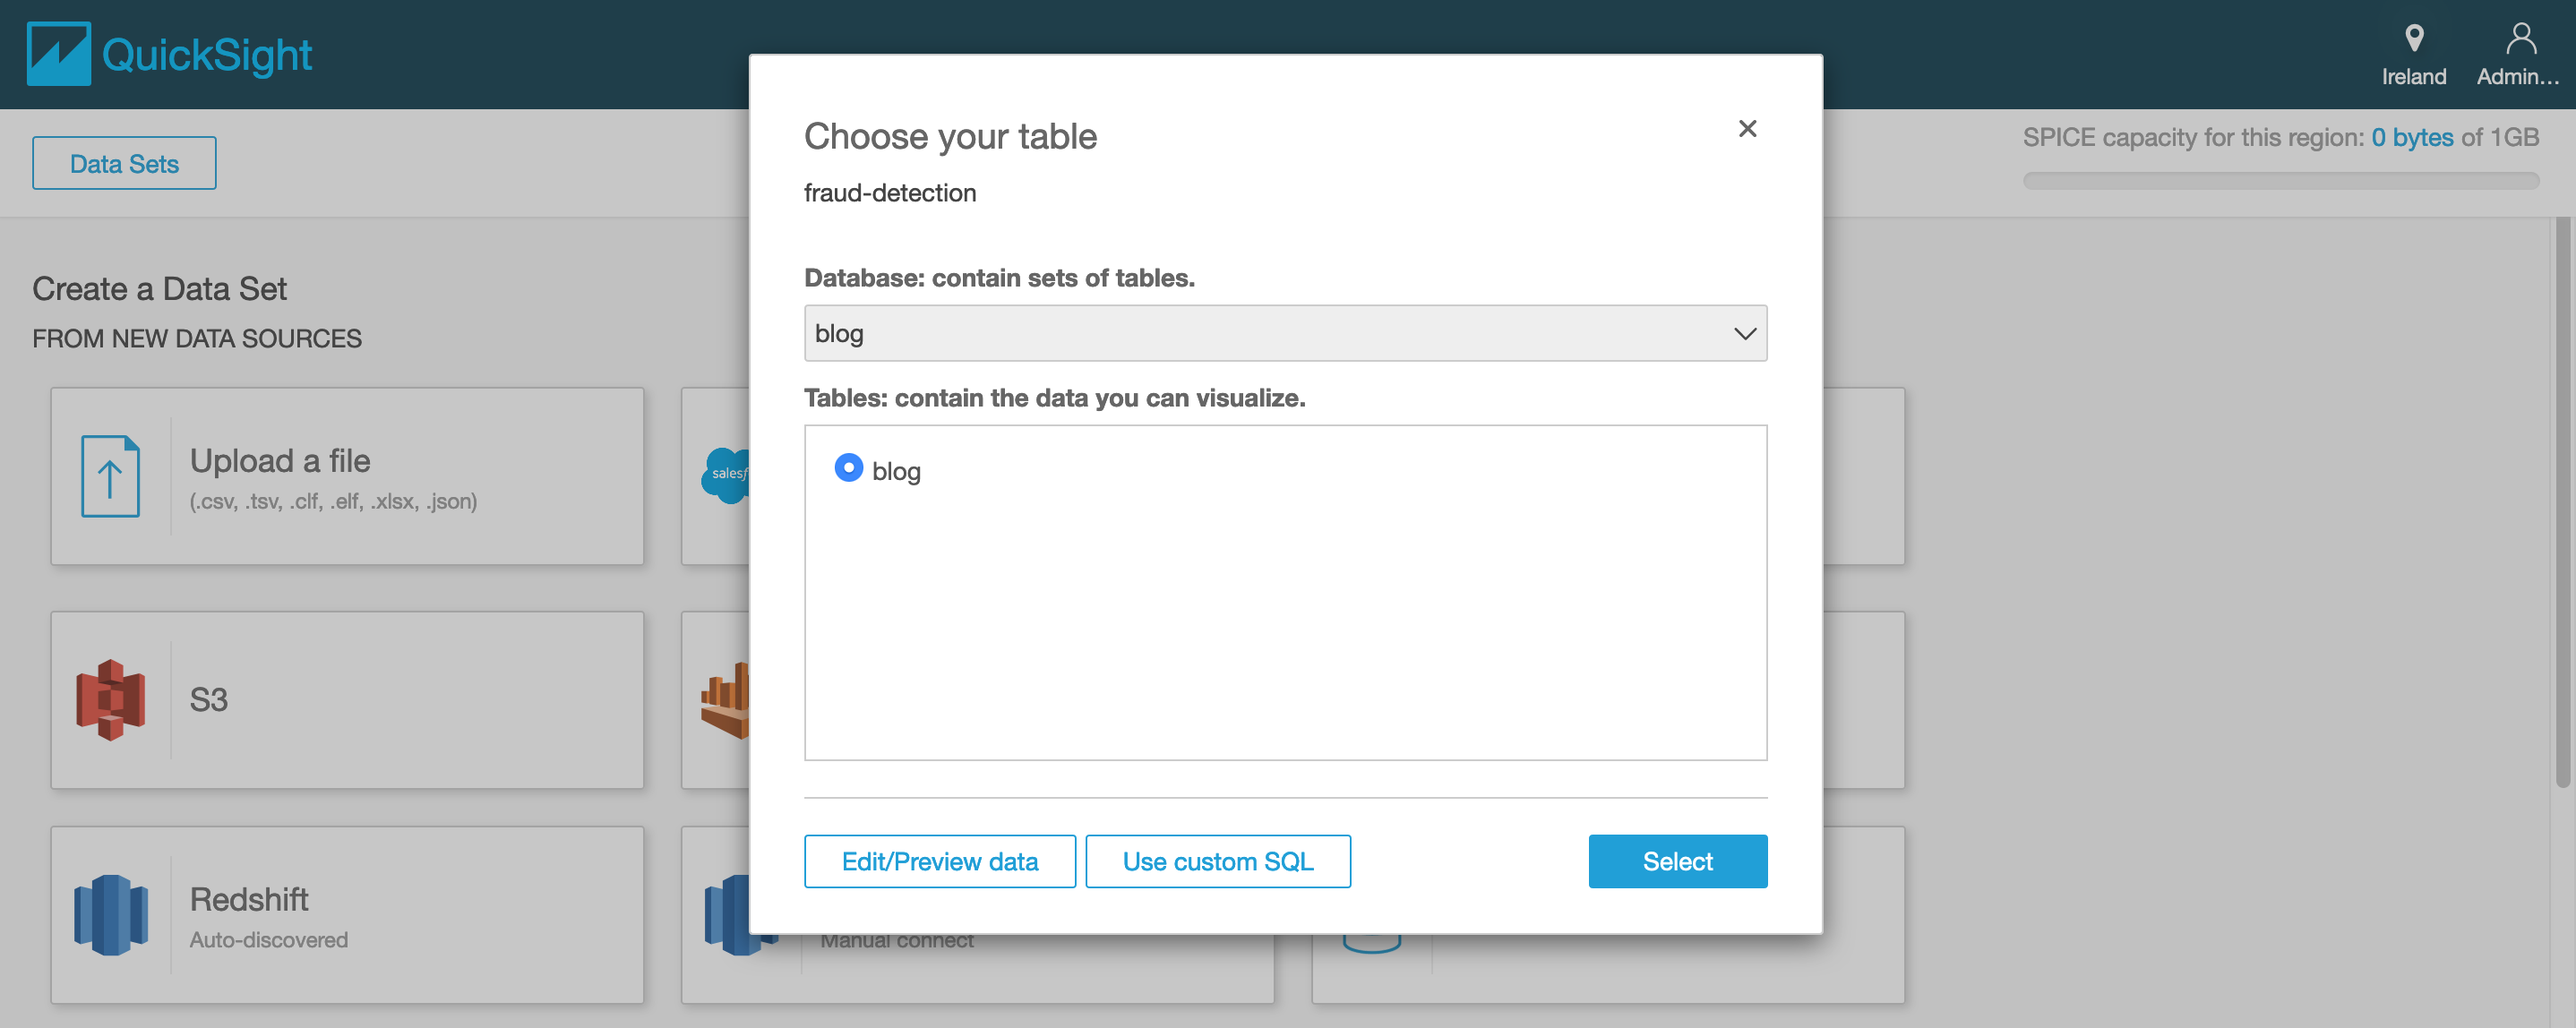The width and height of the screenshot is (2576, 1028).
Task: Click the Data Sets button
Action: pos(124,163)
